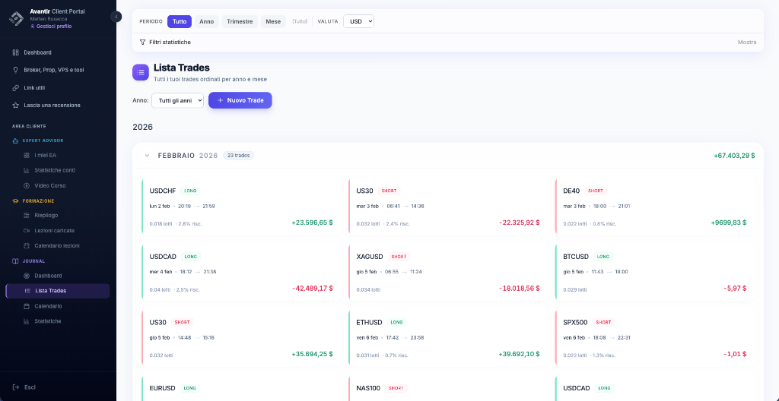Open the Gestisci profilo link
The height and width of the screenshot is (401, 779).
click(51, 27)
